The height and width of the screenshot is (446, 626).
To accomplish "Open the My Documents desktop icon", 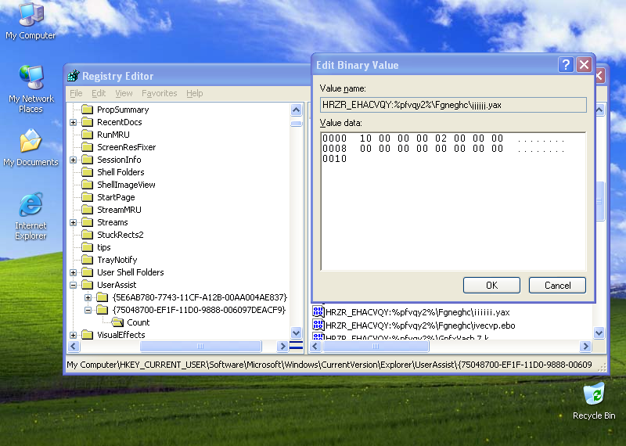I will [x=31, y=147].
